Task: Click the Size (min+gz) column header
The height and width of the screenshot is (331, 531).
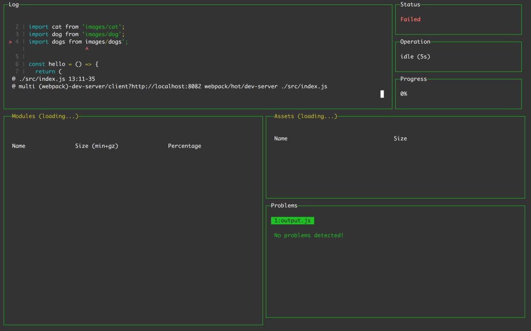Action: tap(96, 146)
